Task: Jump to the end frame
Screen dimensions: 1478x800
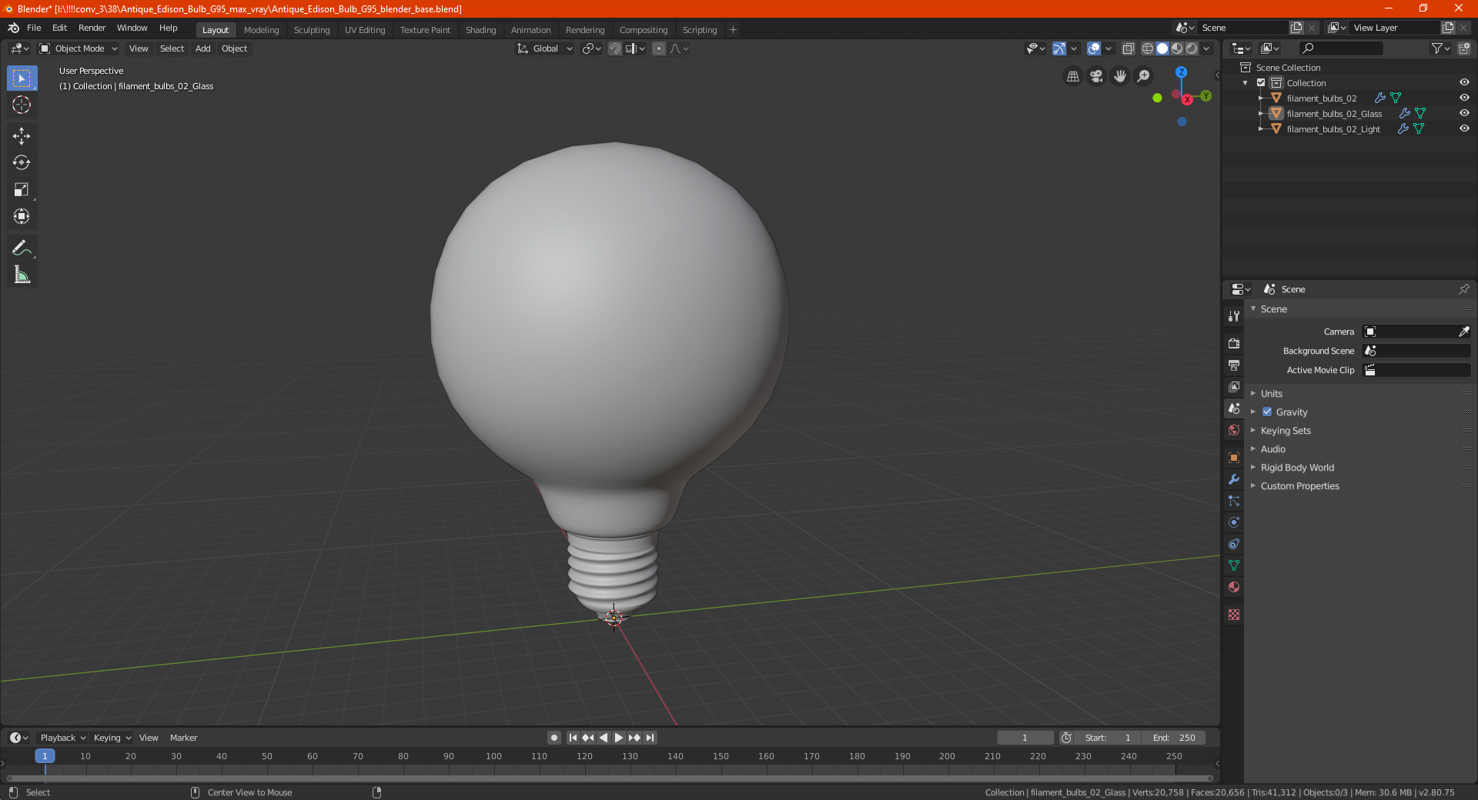Action: point(650,738)
